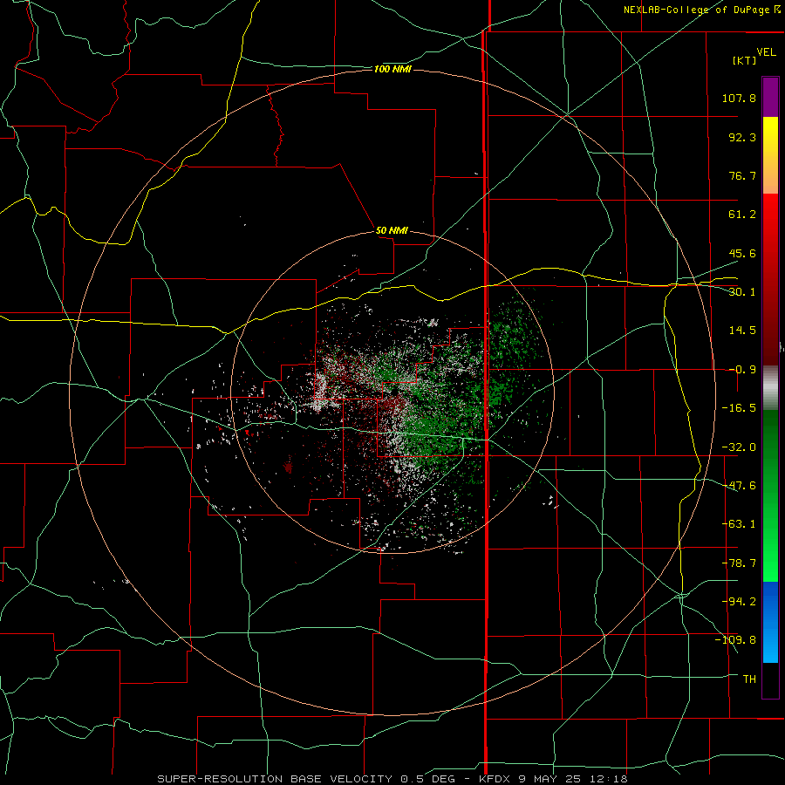The image size is (785, 785).
Task: Click the 92.3 scale value
Action: point(742,137)
